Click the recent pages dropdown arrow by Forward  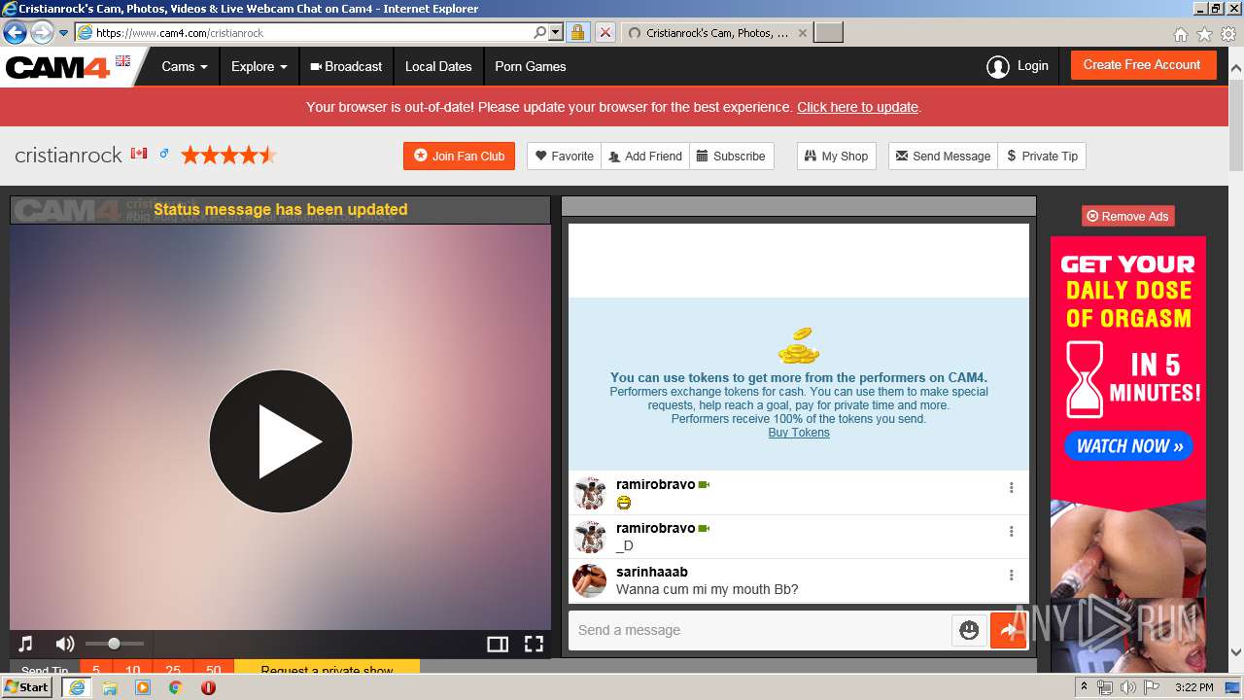tap(63, 32)
